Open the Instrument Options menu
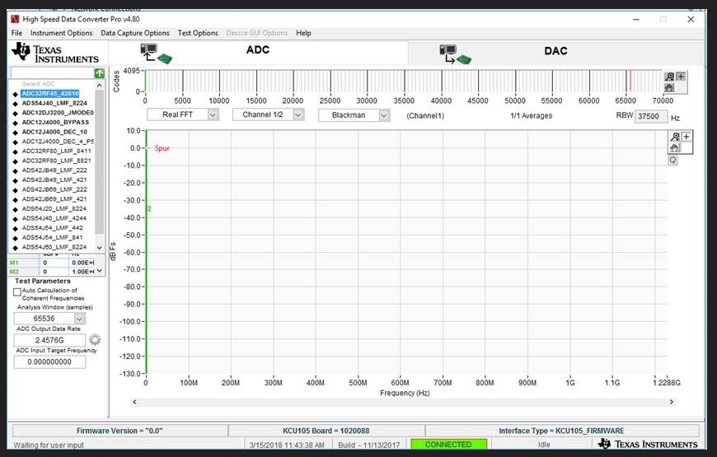This screenshot has width=717, height=457. click(61, 33)
